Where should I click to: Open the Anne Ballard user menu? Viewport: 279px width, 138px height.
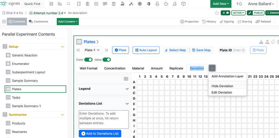pos(261,4)
